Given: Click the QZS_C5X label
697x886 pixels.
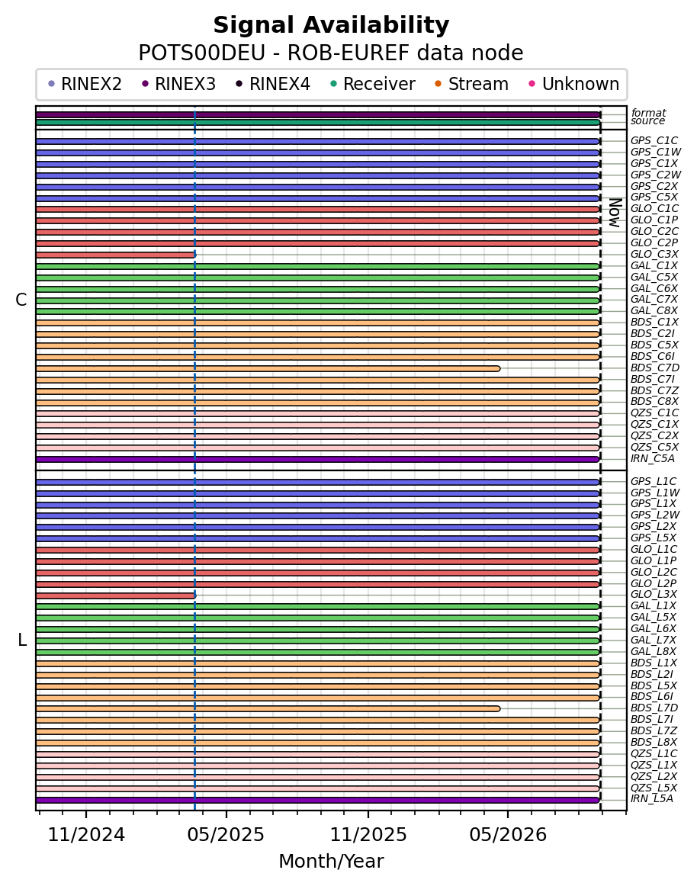Looking at the screenshot, I should coord(654,447).
